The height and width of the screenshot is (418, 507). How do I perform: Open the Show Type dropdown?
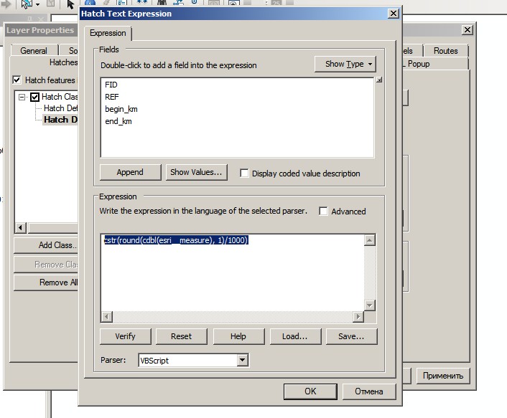pyautogui.click(x=345, y=64)
